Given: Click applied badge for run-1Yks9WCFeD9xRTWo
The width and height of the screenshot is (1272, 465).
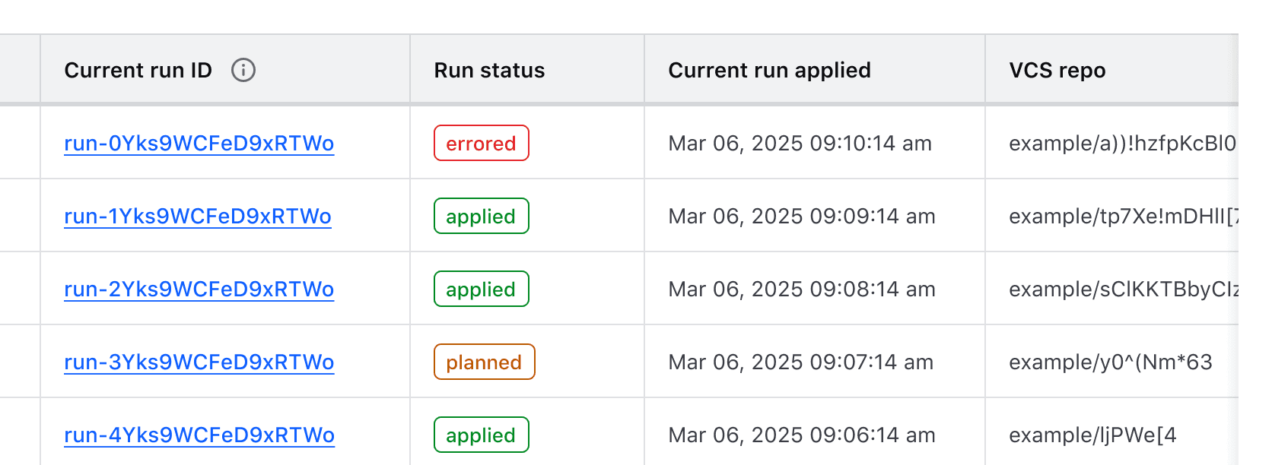Looking at the screenshot, I should coord(481,217).
